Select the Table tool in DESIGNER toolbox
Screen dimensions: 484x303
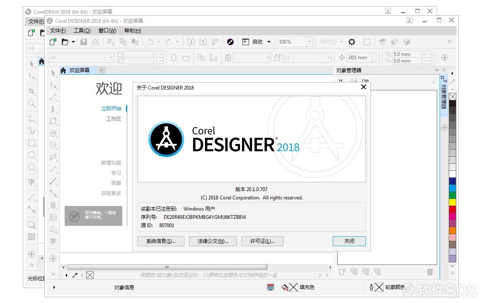(53, 217)
